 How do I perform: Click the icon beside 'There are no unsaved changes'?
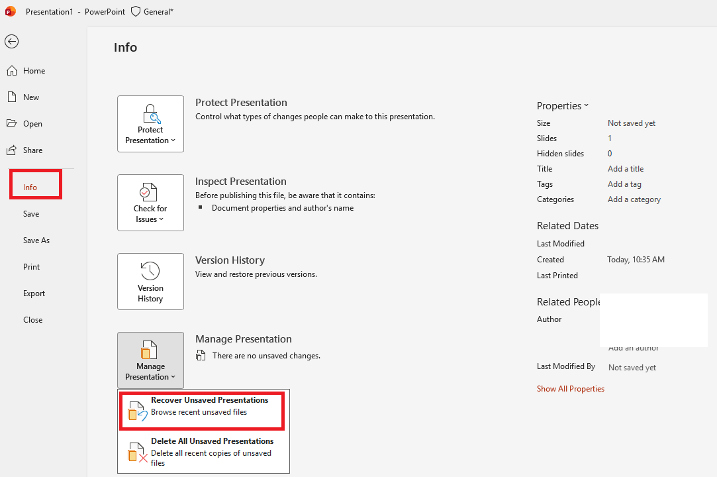tap(201, 355)
